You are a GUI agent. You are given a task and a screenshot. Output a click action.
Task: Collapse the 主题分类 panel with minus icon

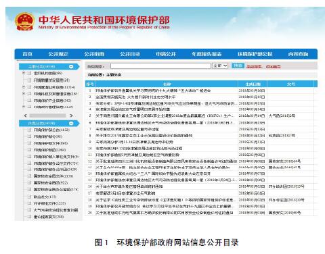point(71,66)
